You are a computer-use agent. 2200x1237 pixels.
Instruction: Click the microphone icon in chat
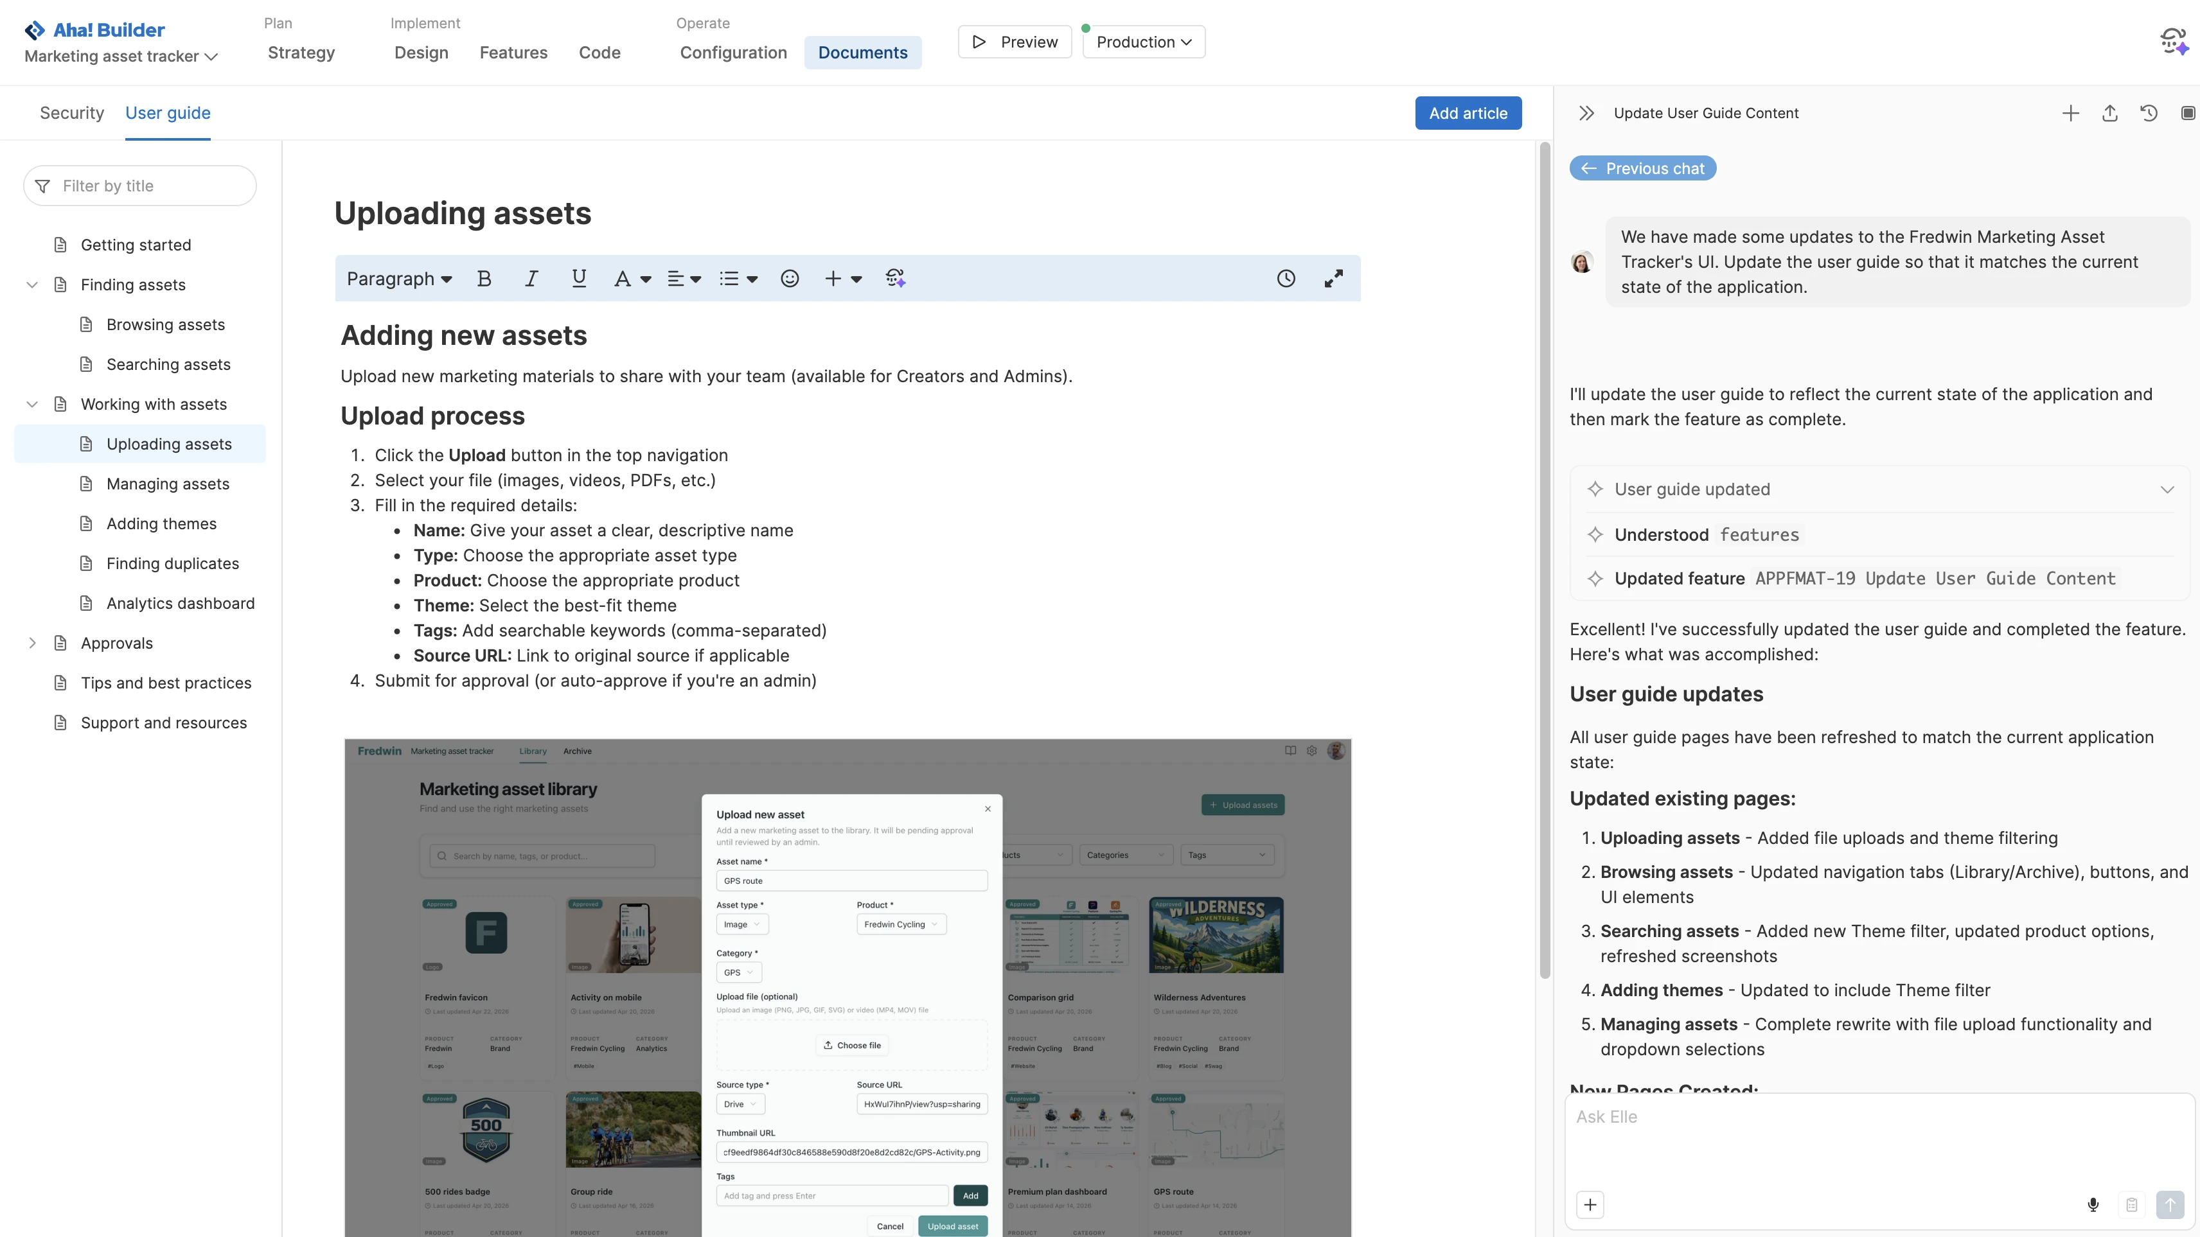[x=2093, y=1204]
